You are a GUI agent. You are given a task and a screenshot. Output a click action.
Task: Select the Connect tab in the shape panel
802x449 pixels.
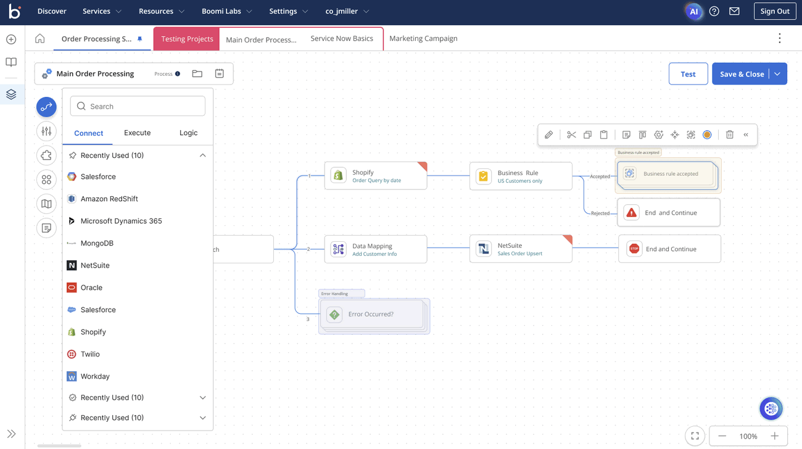pyautogui.click(x=89, y=133)
